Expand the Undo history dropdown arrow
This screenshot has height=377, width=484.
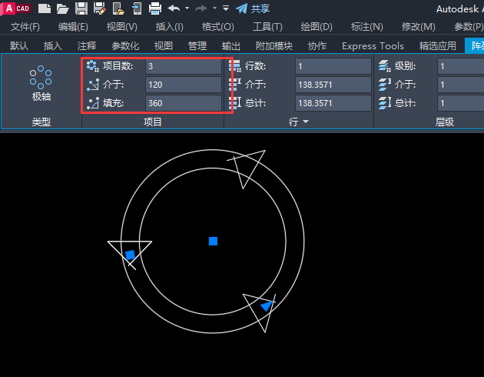tap(187, 8)
